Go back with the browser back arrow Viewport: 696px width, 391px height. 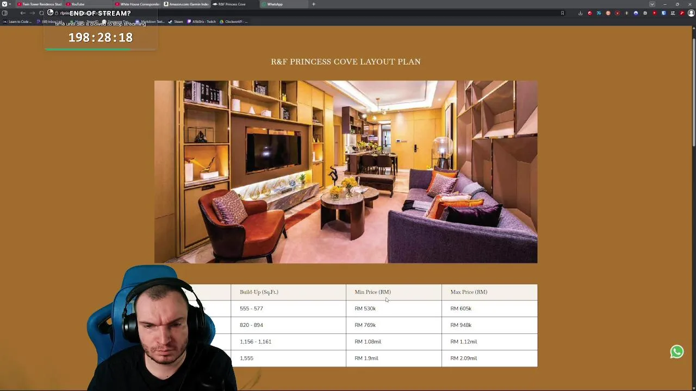click(x=23, y=13)
